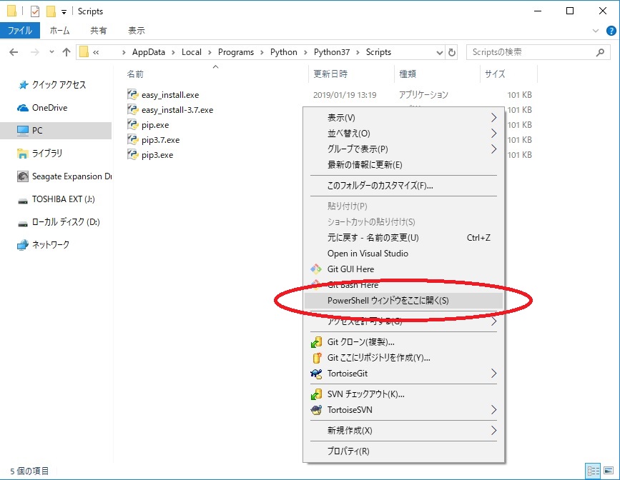Viewport: 620px width, 480px height.
Task: Click the properties checkmark quick access icon
Action: (35, 11)
